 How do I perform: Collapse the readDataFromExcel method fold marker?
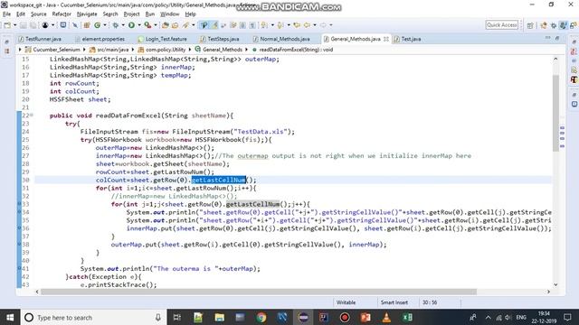pyautogui.click(x=32, y=116)
